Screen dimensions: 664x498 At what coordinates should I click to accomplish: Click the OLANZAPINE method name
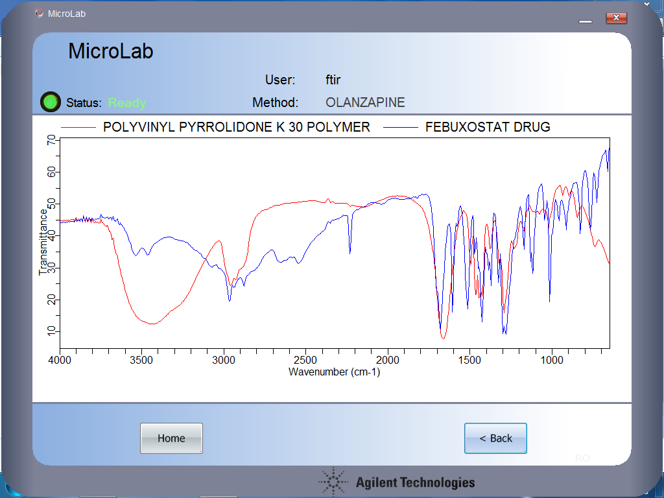(365, 102)
